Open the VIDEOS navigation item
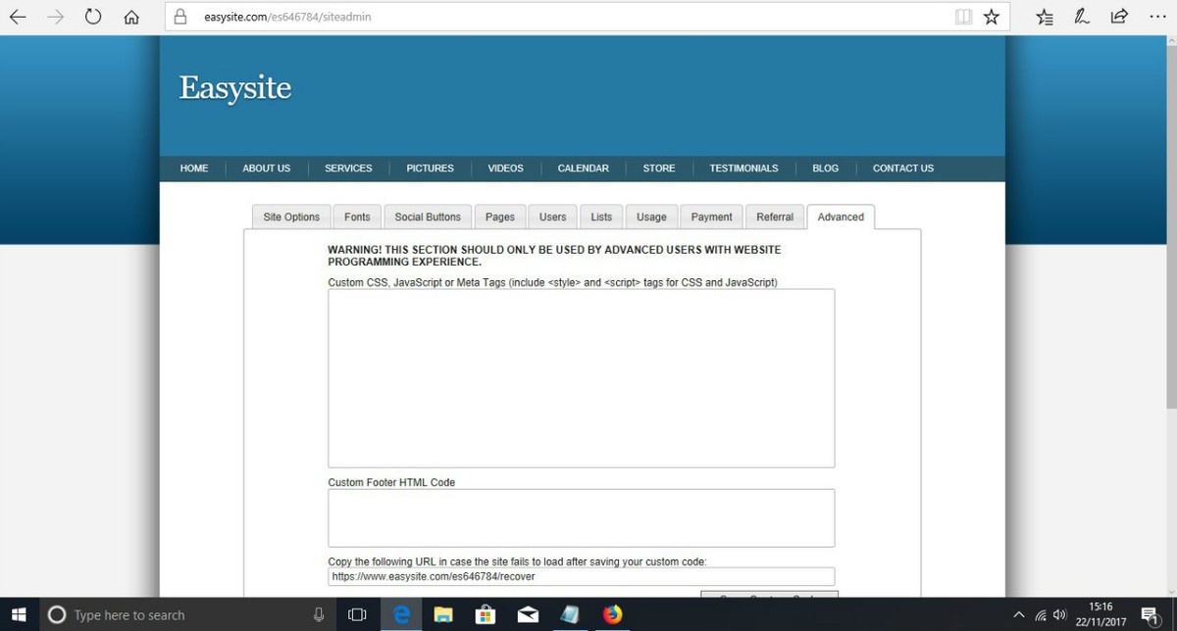 pyautogui.click(x=505, y=169)
